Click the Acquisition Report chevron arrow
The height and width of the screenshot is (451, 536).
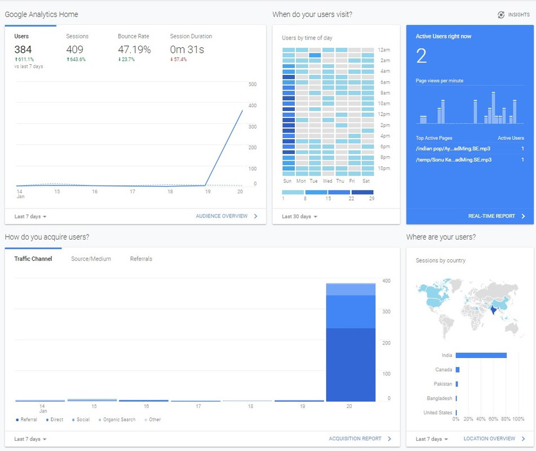[x=389, y=439]
